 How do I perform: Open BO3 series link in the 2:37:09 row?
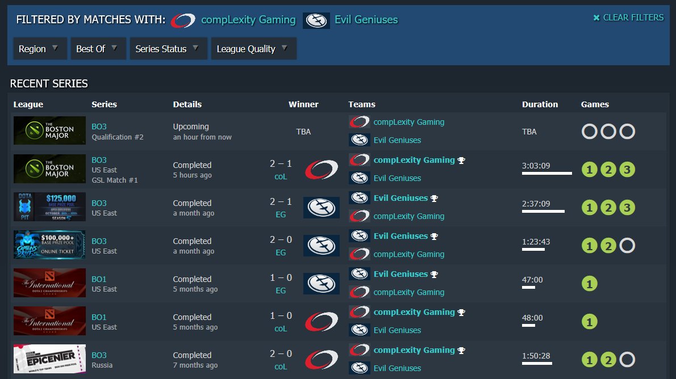[99, 203]
